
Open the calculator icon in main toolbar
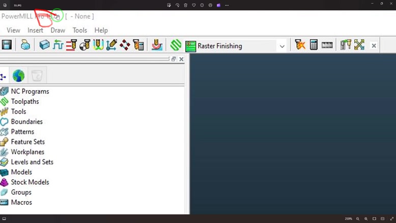click(314, 45)
